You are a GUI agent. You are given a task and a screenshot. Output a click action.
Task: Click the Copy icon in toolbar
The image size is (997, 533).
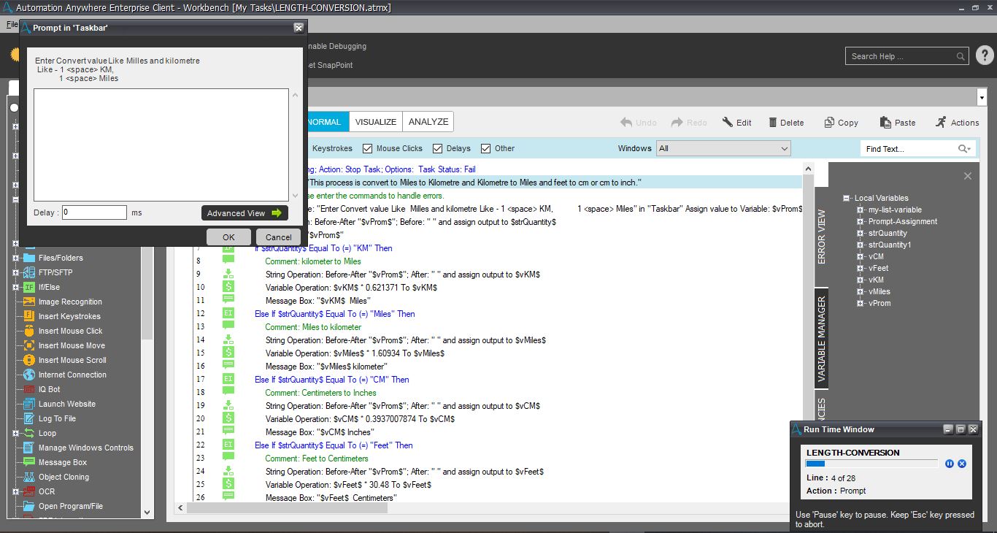(x=830, y=123)
